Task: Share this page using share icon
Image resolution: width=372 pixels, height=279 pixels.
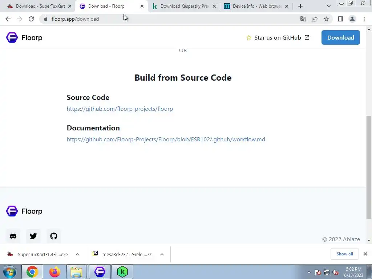Action: click(x=315, y=19)
